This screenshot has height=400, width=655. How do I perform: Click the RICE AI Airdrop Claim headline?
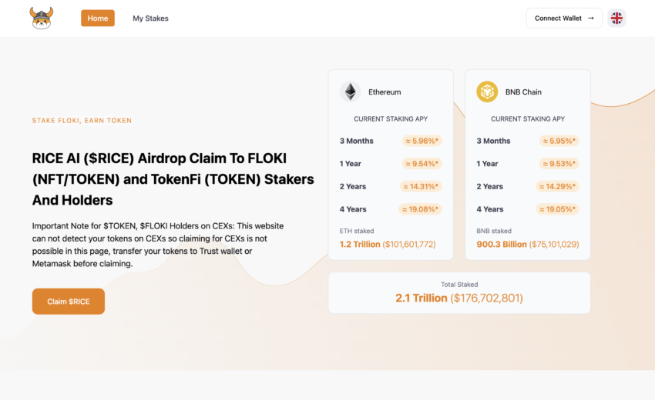pos(173,179)
